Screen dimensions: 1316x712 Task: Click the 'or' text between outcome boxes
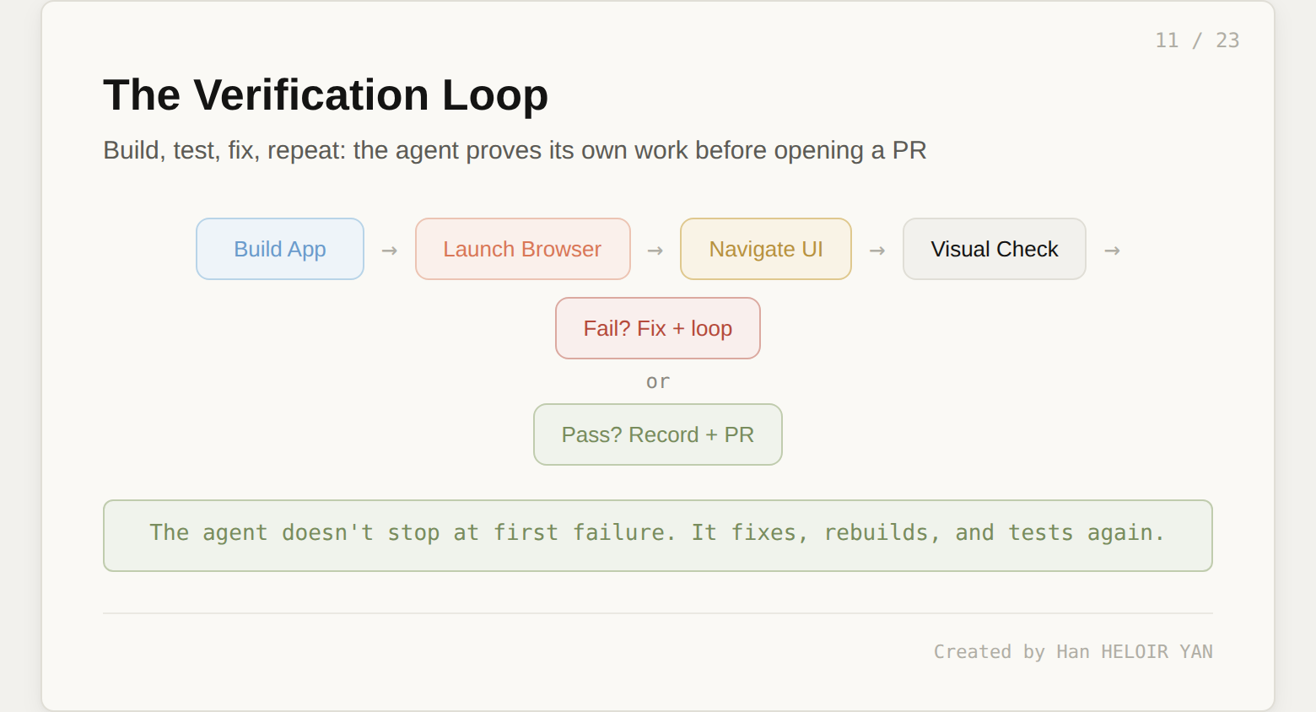point(657,381)
